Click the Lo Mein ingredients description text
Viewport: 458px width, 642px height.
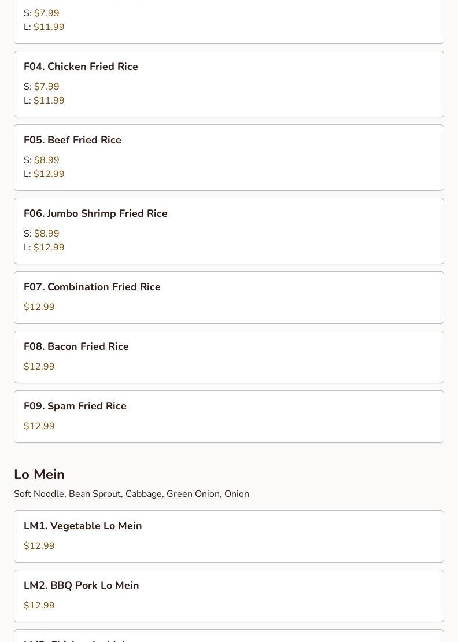tap(131, 494)
